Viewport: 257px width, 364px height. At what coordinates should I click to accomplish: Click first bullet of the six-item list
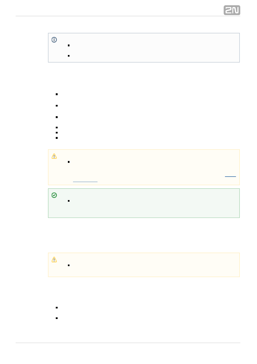(x=57, y=94)
